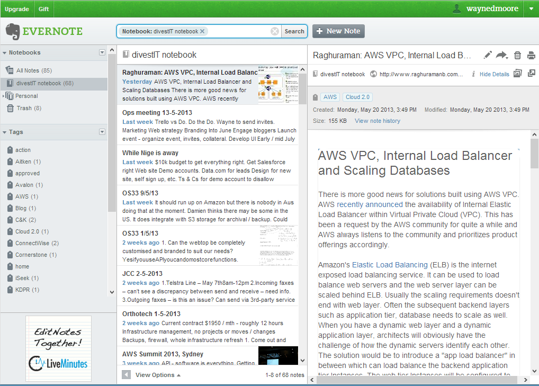Click the edit note pencil icon
Viewport: 539px width, 386px height.
(x=488, y=55)
